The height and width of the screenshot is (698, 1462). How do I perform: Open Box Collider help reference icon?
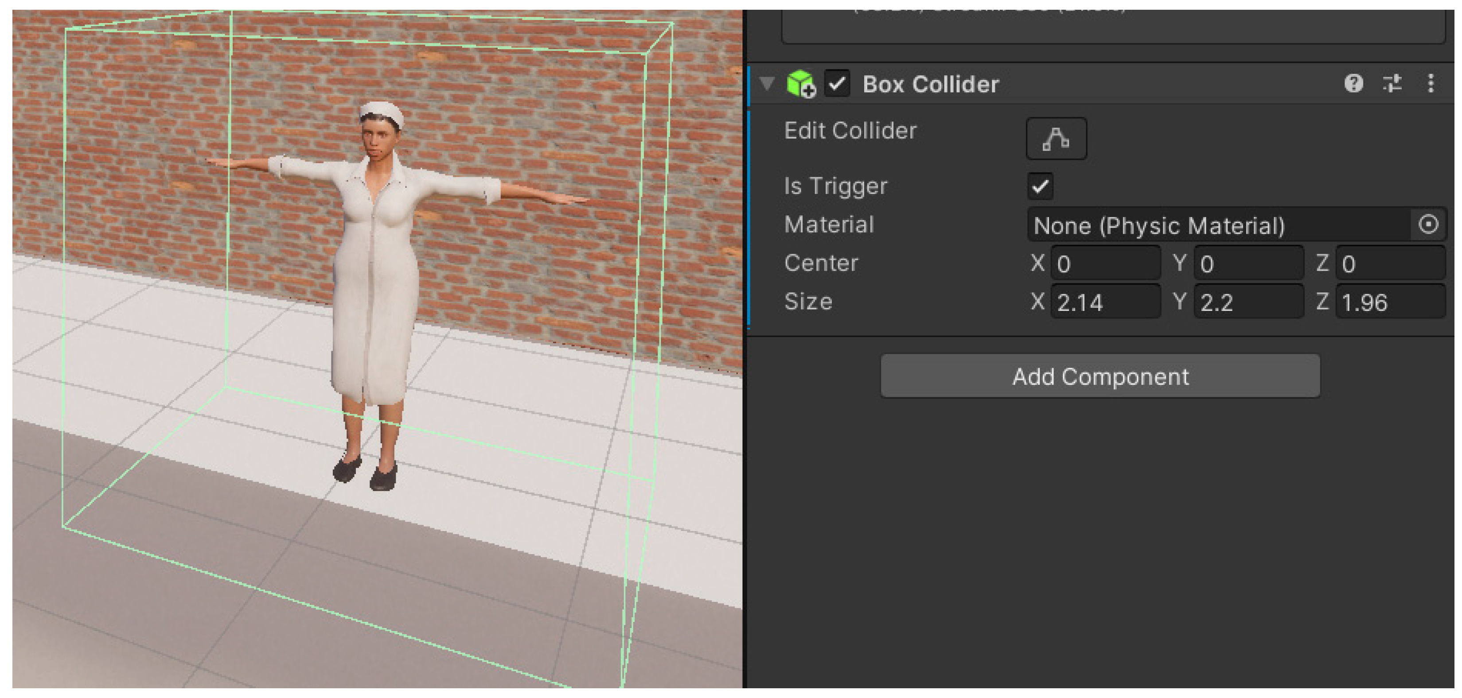1353,83
